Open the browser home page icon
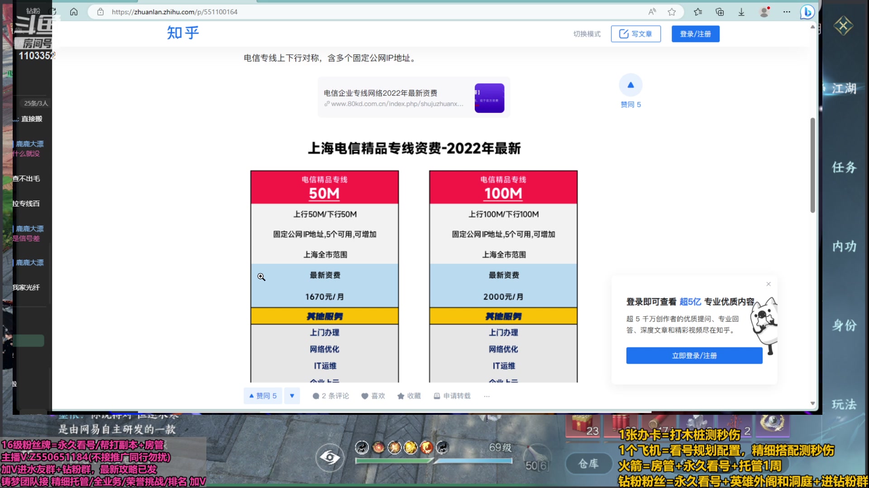 (x=74, y=12)
